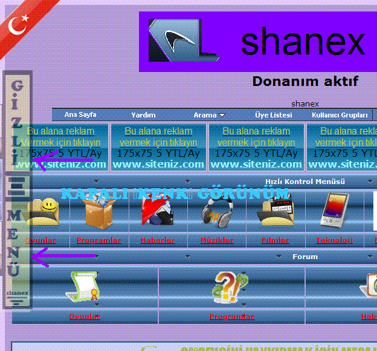This screenshot has height=351, width=377.
Task: Open the Arama search menu
Action: (205, 115)
